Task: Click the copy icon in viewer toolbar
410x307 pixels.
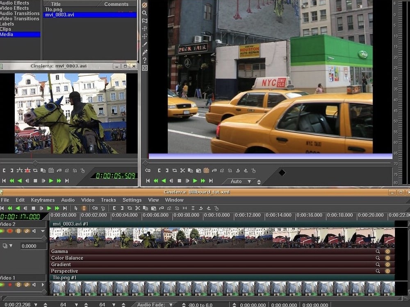Action: tap(43, 170)
